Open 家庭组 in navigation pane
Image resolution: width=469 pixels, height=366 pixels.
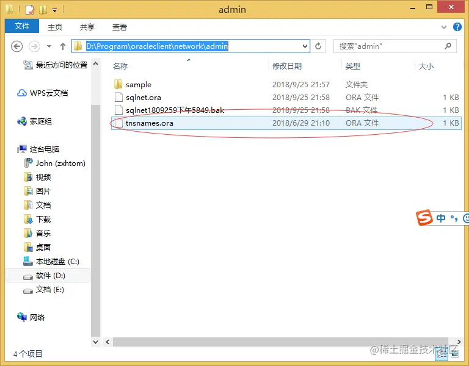[41, 121]
